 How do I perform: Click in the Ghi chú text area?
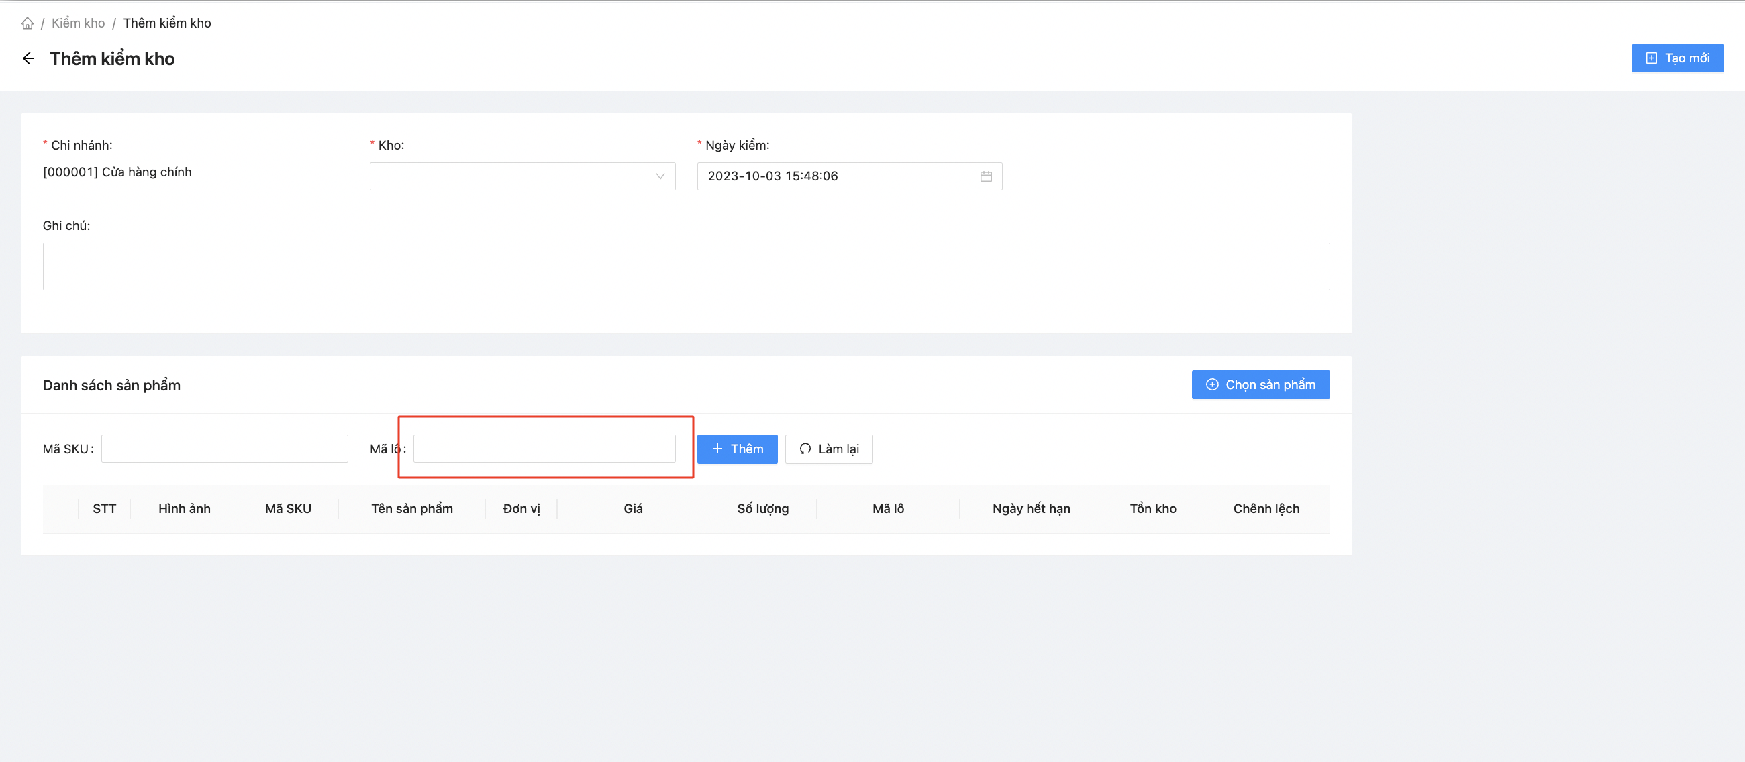685,266
